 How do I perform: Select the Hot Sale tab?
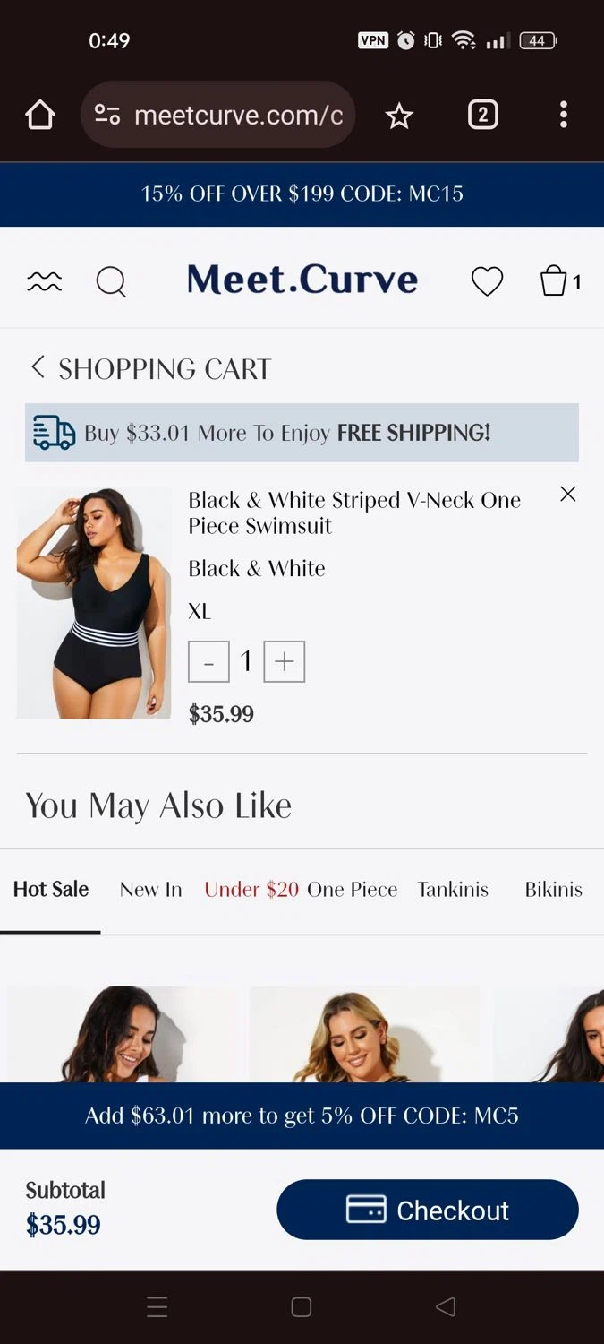tap(51, 890)
